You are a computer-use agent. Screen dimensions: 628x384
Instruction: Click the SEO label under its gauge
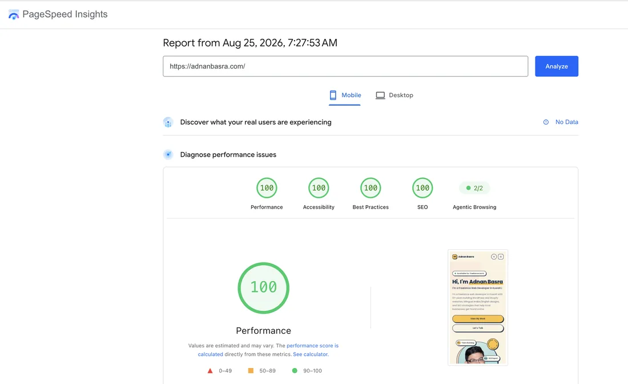coord(422,207)
